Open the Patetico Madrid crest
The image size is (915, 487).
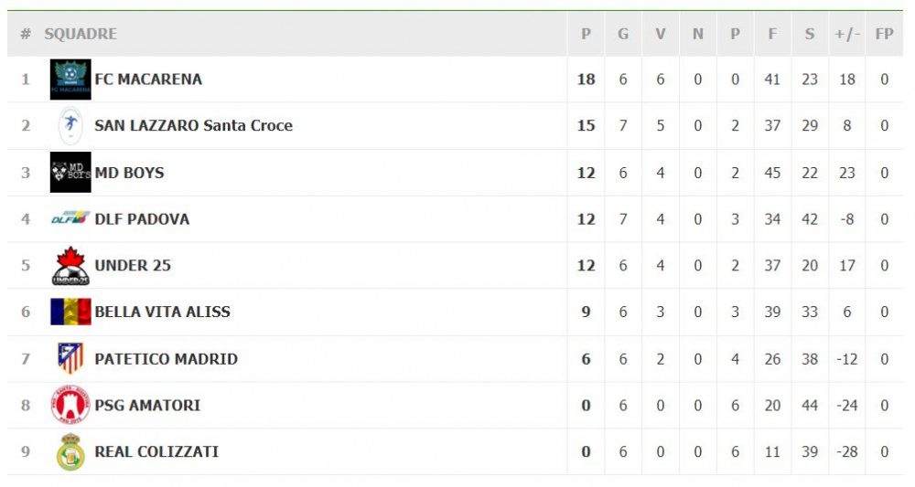coord(70,358)
